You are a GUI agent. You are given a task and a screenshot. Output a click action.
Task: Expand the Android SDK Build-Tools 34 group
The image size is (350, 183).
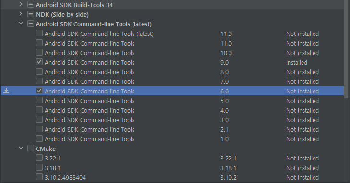(21, 4)
